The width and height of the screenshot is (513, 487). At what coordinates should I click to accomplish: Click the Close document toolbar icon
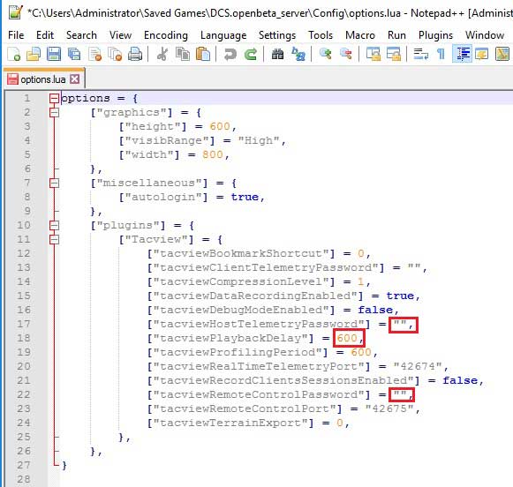pos(94,54)
